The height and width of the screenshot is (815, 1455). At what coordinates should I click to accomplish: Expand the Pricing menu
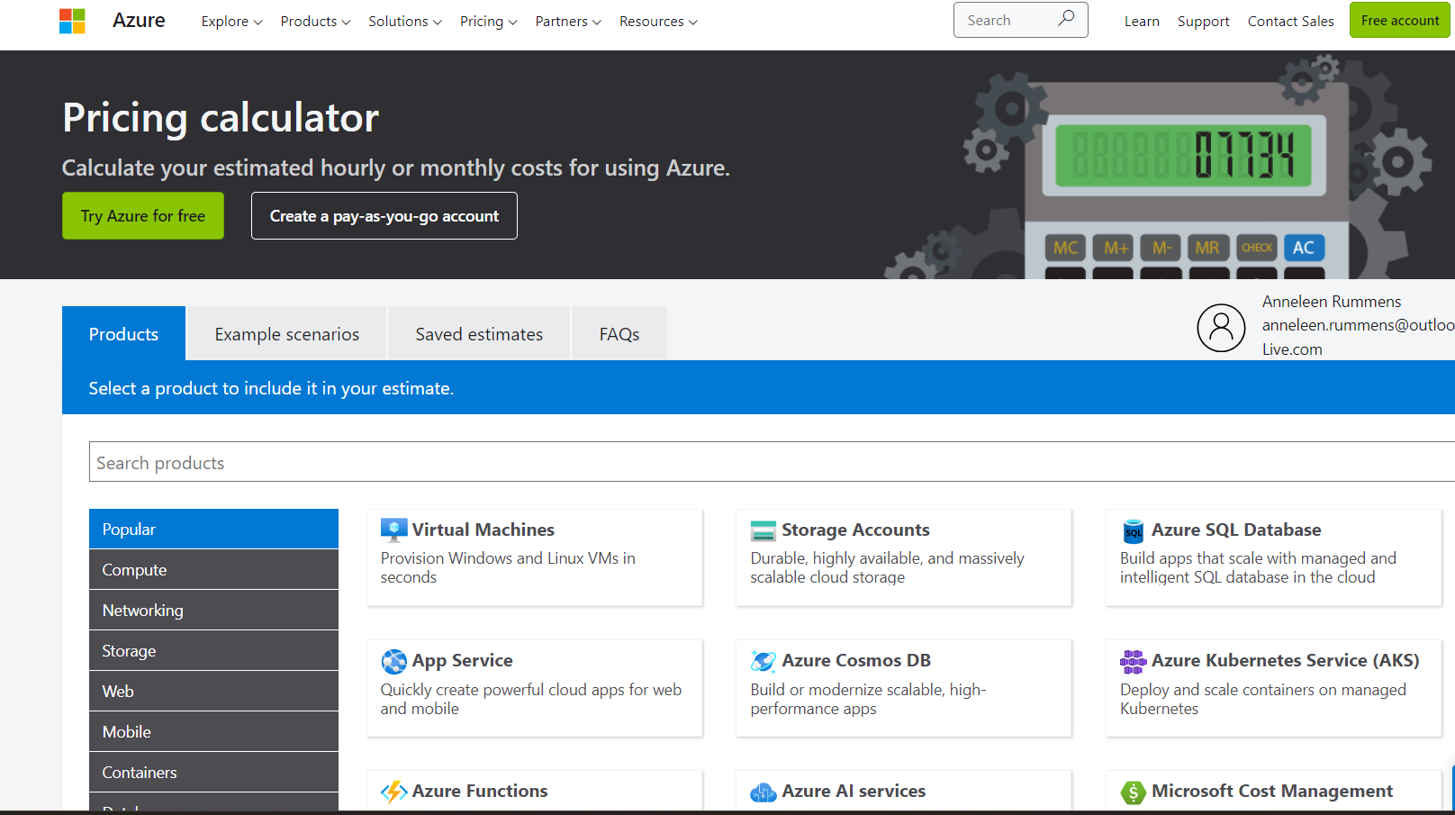click(x=488, y=21)
